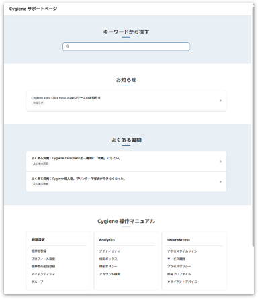Open the Analytics manual section heading

pyautogui.click(x=107, y=240)
